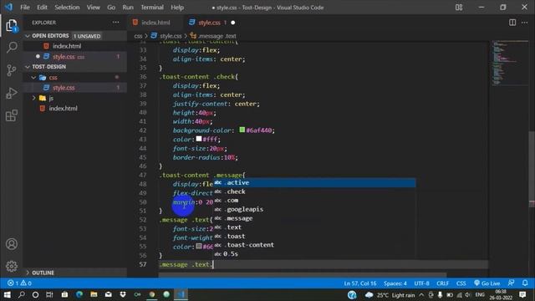Open Mail app from the taskbar
The height and width of the screenshot is (301, 535).
point(109,294)
